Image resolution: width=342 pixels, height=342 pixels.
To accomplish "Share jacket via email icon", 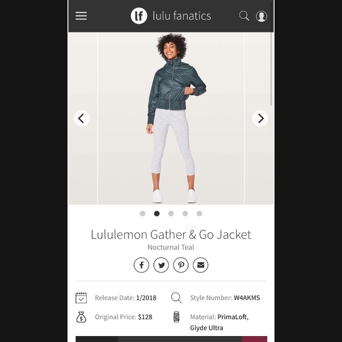I will tap(200, 265).
